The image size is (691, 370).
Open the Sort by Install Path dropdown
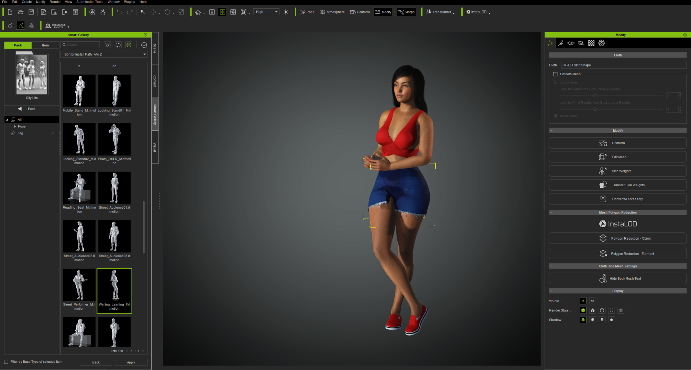[104, 54]
